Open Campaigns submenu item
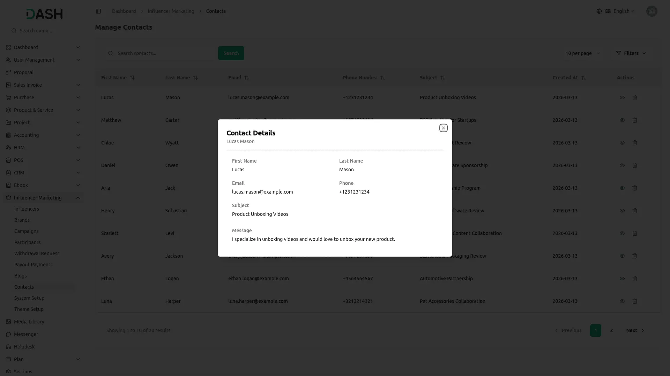Screen dimensions: 670x376 pos(26,231)
